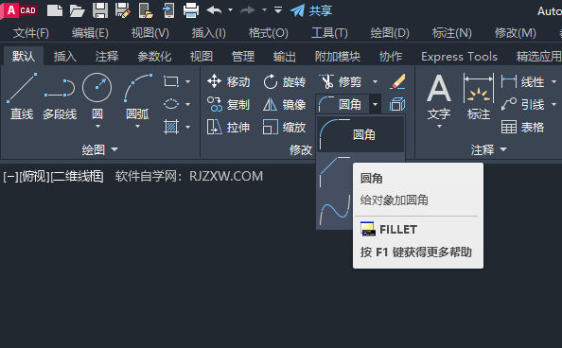The width and height of the screenshot is (562, 348).
Task: Click the [俯视] viewport view control
Action: tap(34, 176)
